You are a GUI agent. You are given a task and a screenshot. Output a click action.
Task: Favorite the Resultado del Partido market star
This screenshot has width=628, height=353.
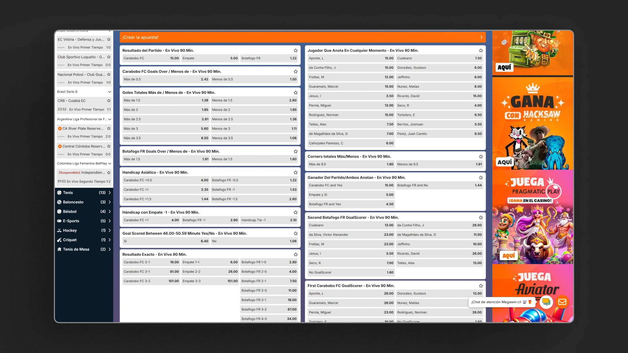[x=296, y=51]
